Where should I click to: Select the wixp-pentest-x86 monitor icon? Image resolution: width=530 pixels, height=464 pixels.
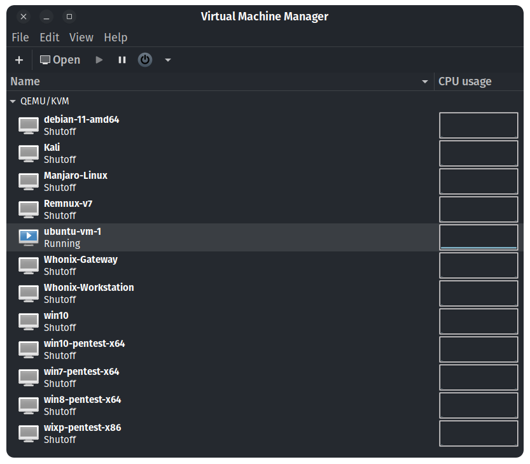(29, 433)
